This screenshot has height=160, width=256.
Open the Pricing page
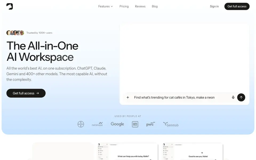(x=124, y=6)
